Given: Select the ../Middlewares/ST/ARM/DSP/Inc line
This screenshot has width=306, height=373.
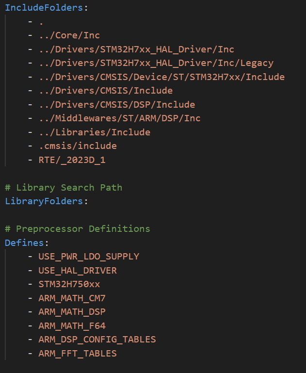Looking at the screenshot, I should pyautogui.click(x=119, y=118).
